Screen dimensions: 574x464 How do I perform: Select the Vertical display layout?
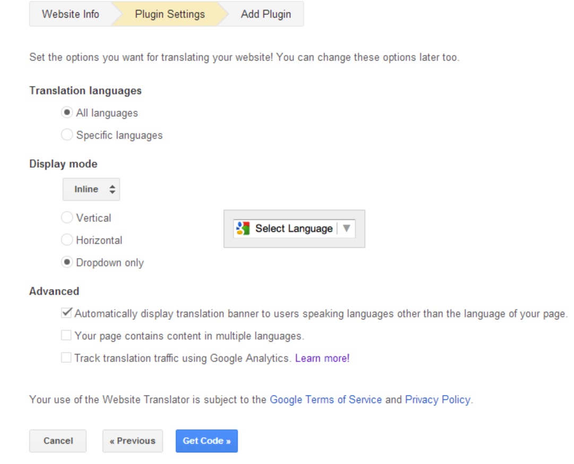(67, 218)
